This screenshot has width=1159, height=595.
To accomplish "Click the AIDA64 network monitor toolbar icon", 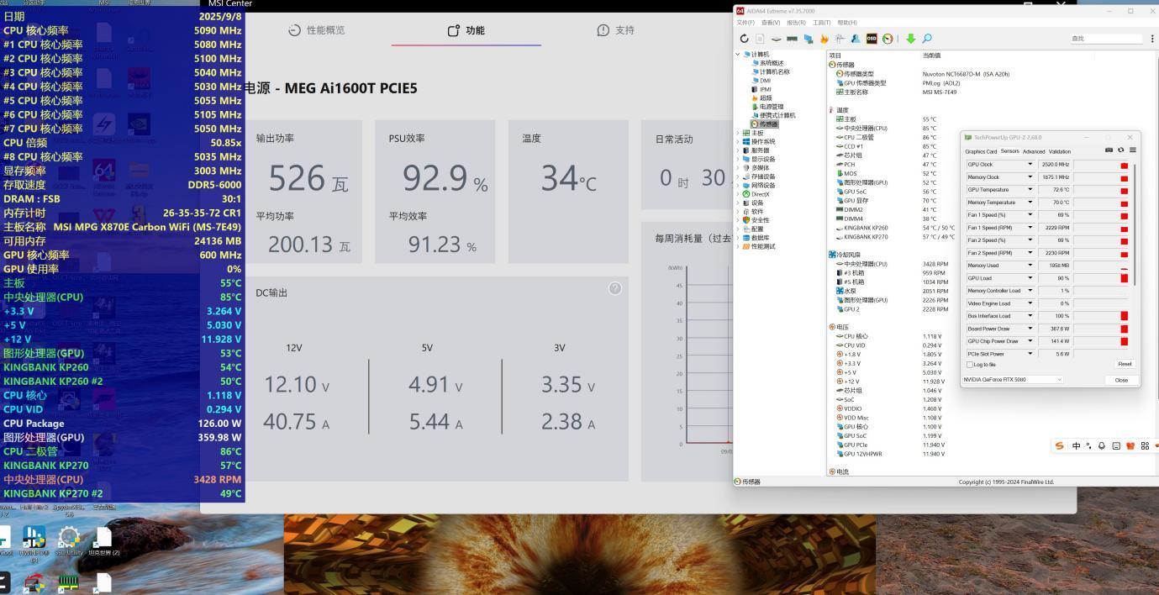I will [x=808, y=39].
